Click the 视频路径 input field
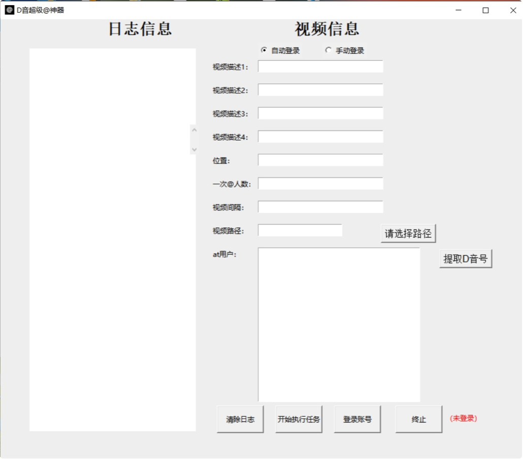This screenshot has width=523, height=459. pyautogui.click(x=300, y=230)
